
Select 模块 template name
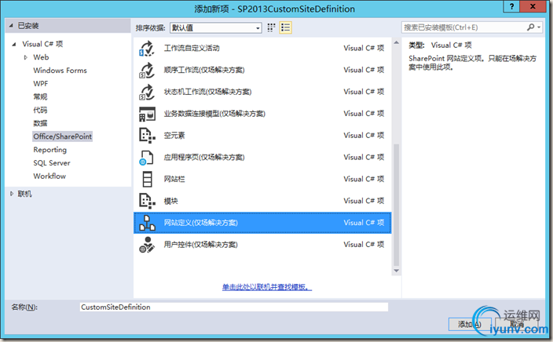[170, 201]
